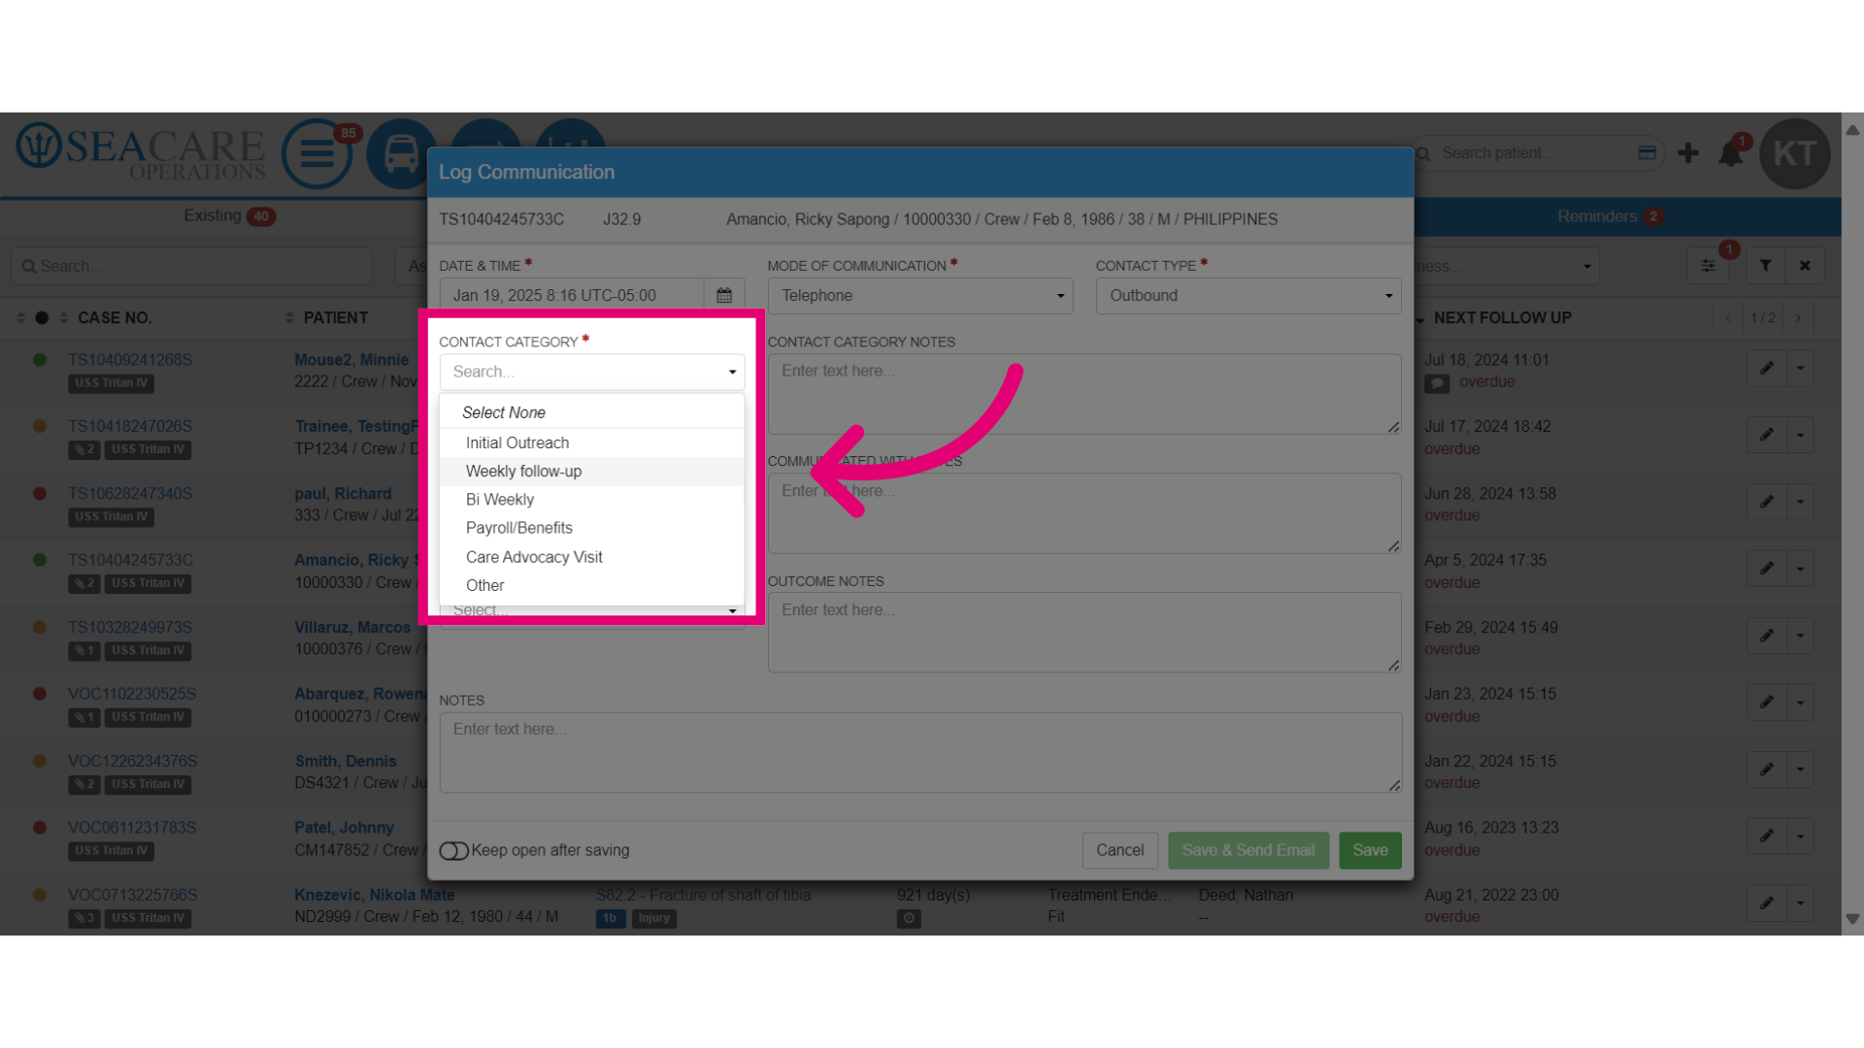This screenshot has height=1048, width=1864.
Task: Toggle Keep open after saving switch
Action: (453, 851)
